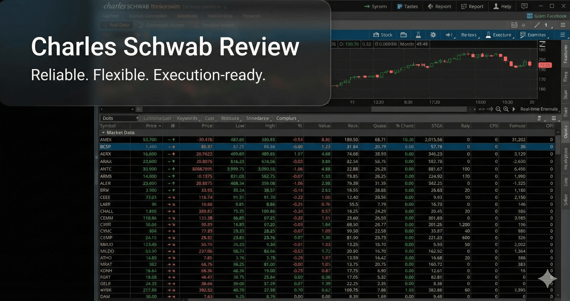Select the WY9K symbol
The image size is (570, 301).
106,290
